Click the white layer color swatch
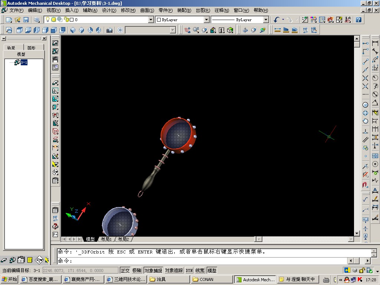 pos(72,20)
